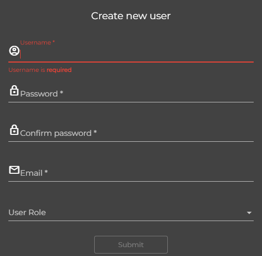Click the asterisk after Password label
262x256 pixels.
point(61,93)
